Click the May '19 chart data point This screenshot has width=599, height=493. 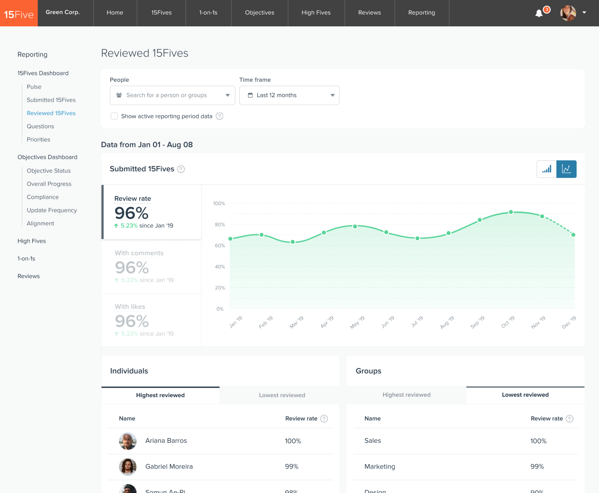coord(355,226)
